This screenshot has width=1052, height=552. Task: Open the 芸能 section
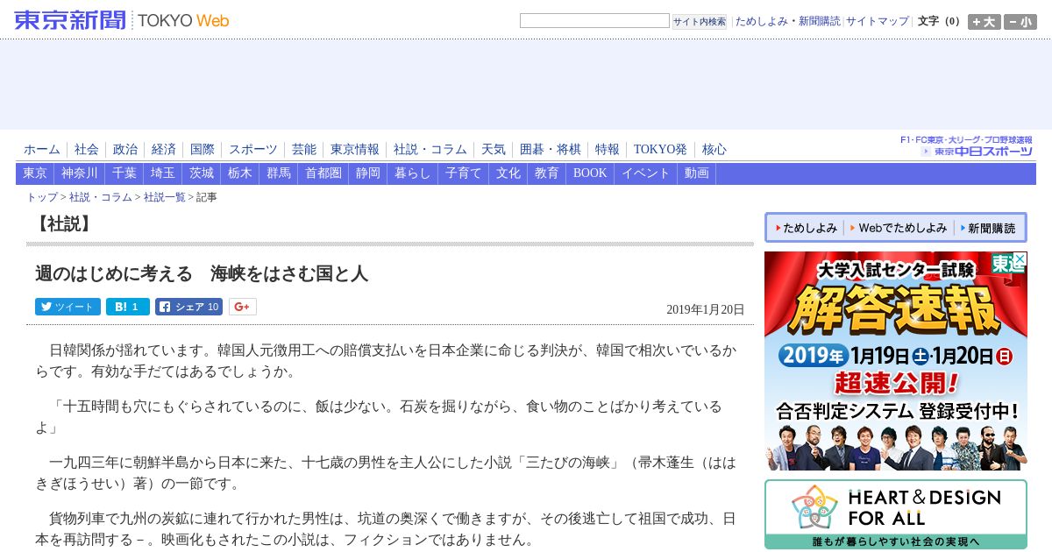click(x=304, y=150)
